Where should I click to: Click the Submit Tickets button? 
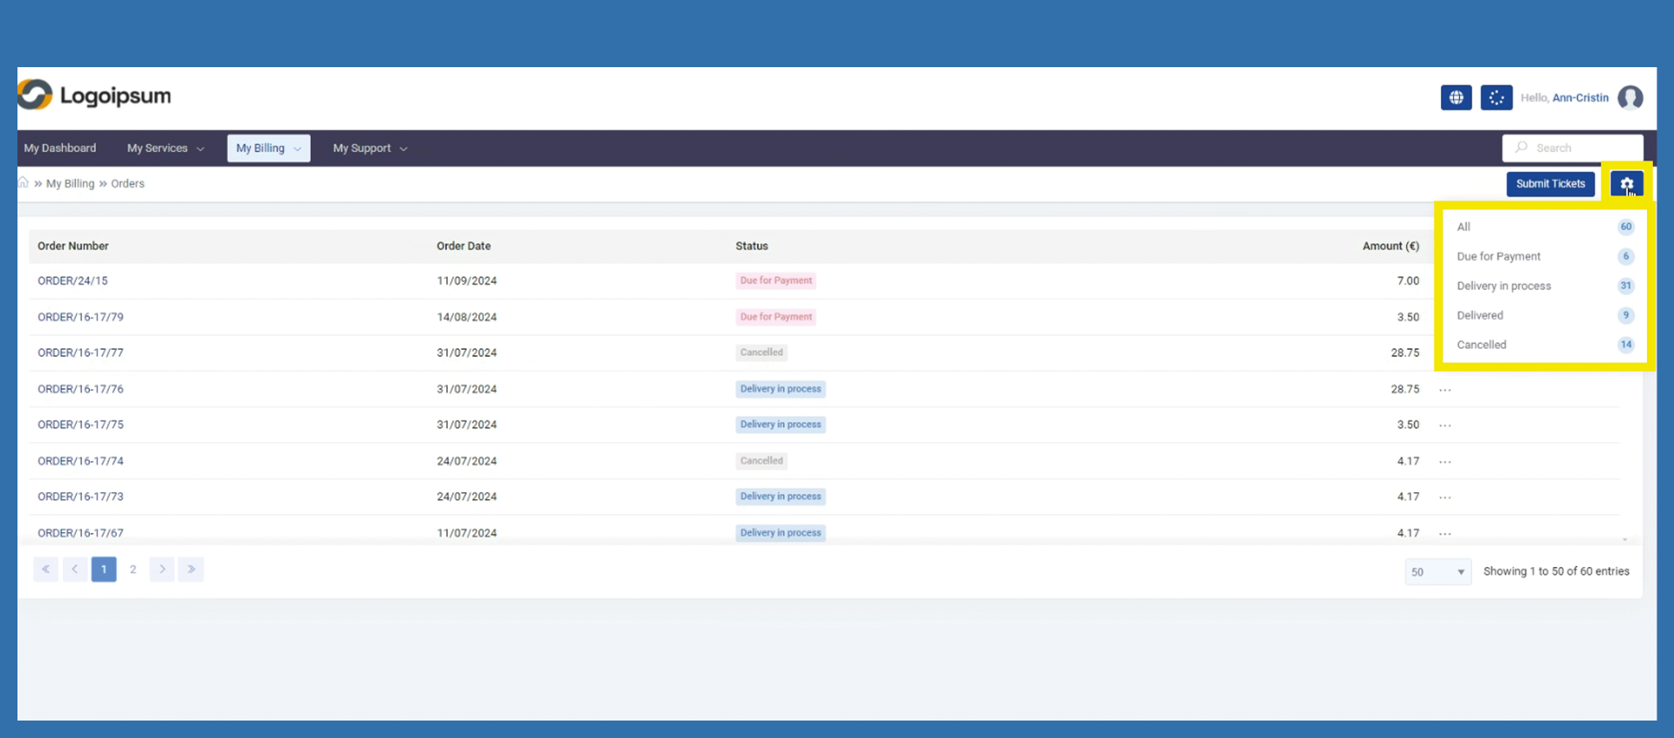tap(1550, 184)
